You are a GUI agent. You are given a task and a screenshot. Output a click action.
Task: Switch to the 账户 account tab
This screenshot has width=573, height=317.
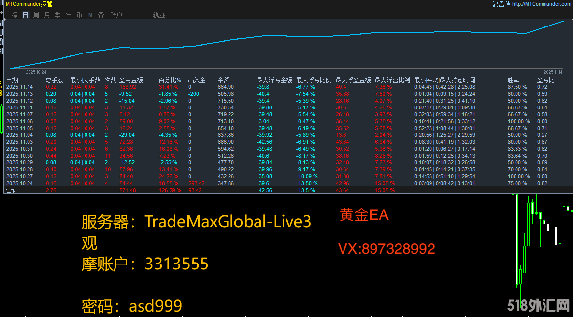coord(116,15)
